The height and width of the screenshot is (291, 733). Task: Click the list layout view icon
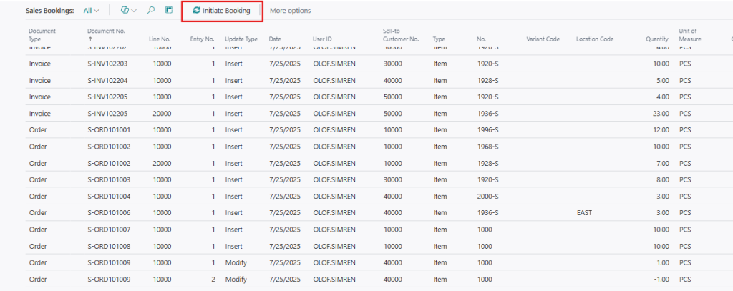click(169, 11)
